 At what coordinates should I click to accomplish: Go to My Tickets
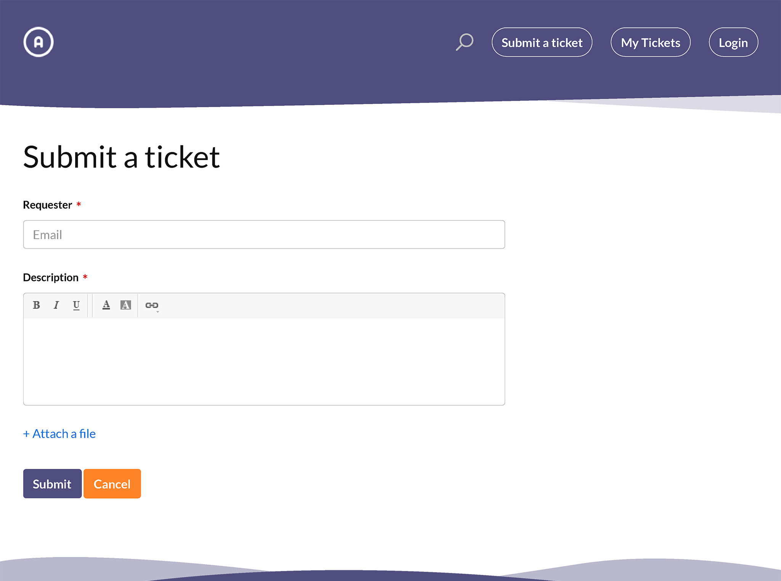click(x=651, y=42)
